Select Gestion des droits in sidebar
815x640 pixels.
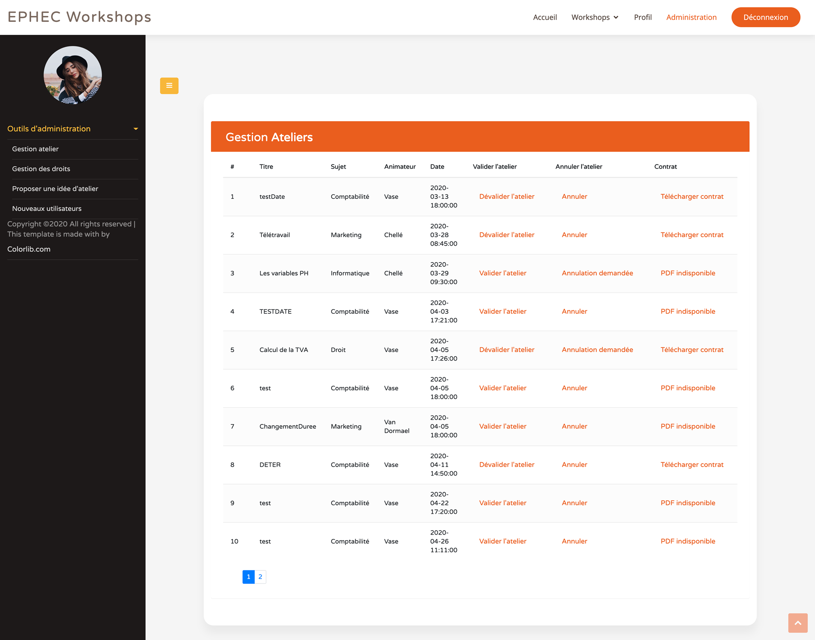[x=41, y=169]
